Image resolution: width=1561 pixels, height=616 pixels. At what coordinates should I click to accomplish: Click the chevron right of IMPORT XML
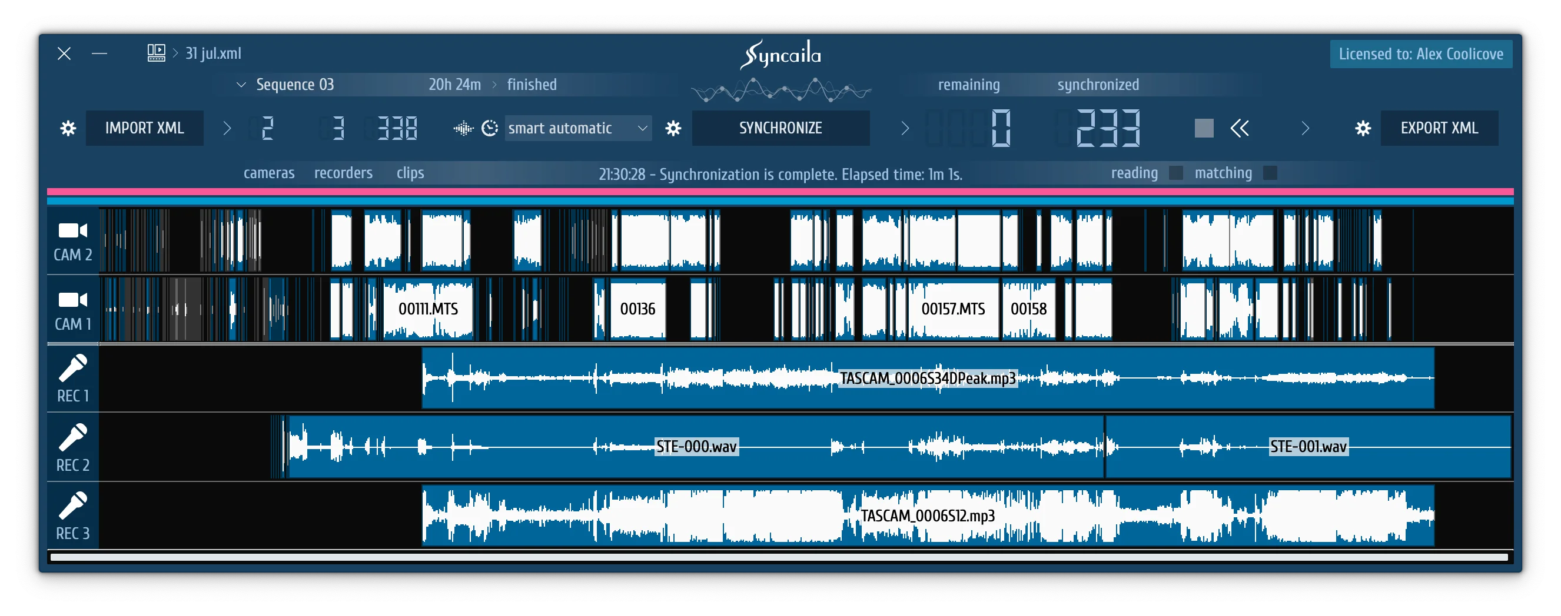[227, 128]
